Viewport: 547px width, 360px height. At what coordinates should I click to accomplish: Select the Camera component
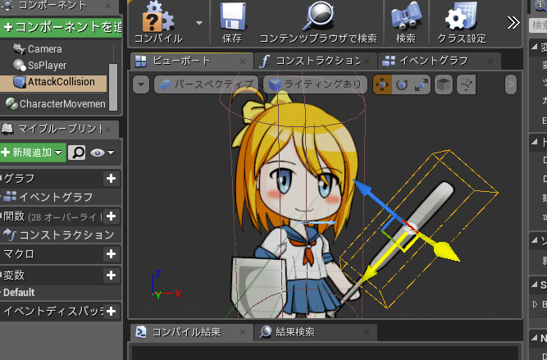click(x=44, y=49)
